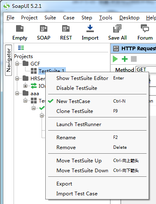156x204 pixels.
Task: Click the aaa project folder icon
Action: pyautogui.click(x=26, y=93)
